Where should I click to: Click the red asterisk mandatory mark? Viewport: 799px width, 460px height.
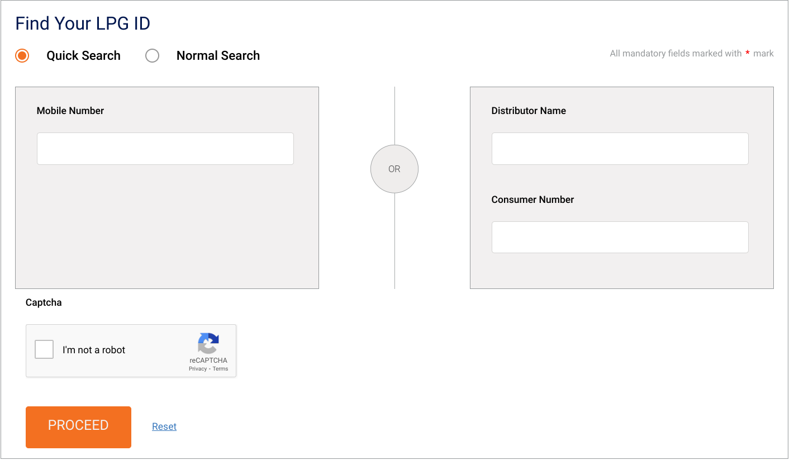coord(748,54)
